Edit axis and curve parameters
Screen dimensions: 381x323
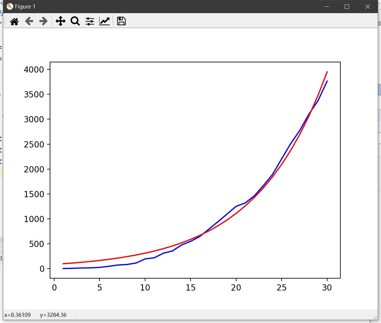[x=104, y=21]
